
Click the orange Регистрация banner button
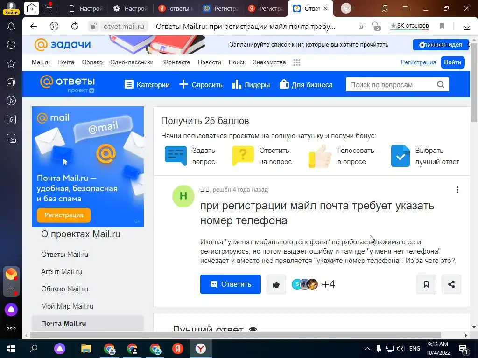tap(63, 215)
